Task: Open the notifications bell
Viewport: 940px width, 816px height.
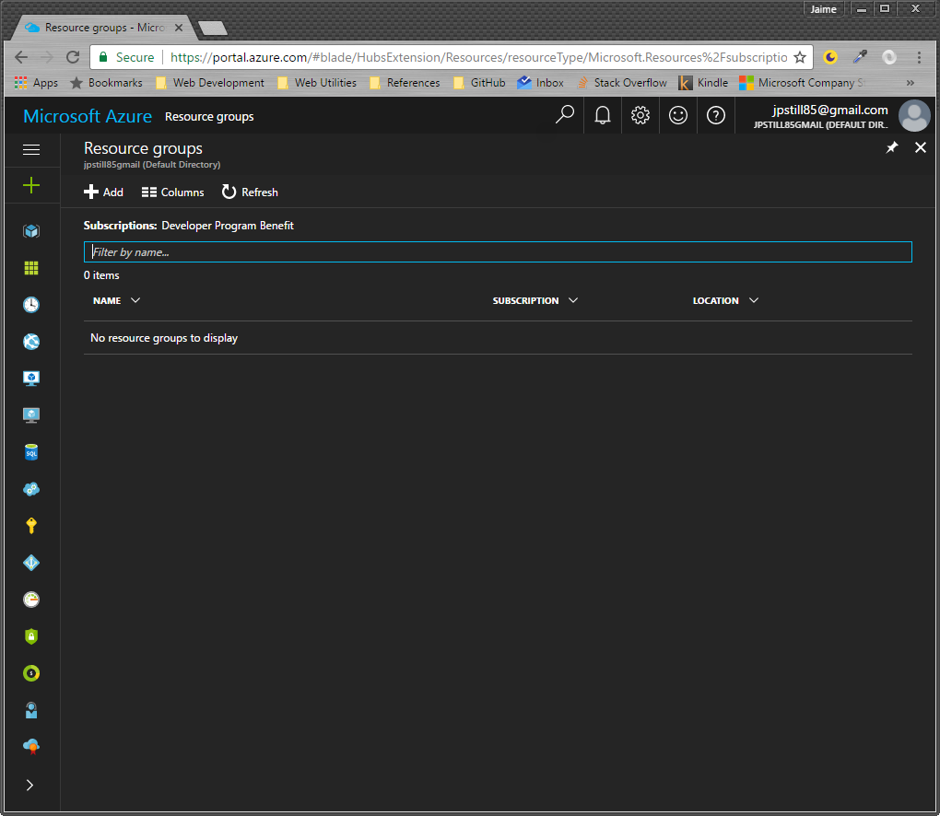Action: (x=603, y=116)
